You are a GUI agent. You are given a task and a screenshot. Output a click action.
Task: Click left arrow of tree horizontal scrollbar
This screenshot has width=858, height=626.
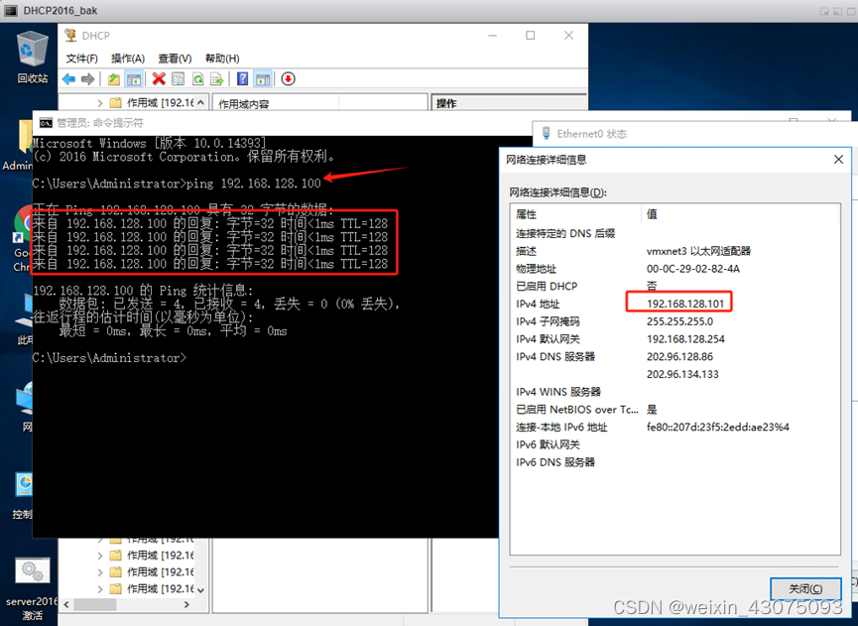click(x=66, y=604)
